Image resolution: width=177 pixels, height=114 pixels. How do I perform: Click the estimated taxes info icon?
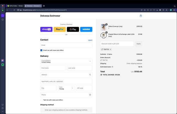click(x=112, y=67)
